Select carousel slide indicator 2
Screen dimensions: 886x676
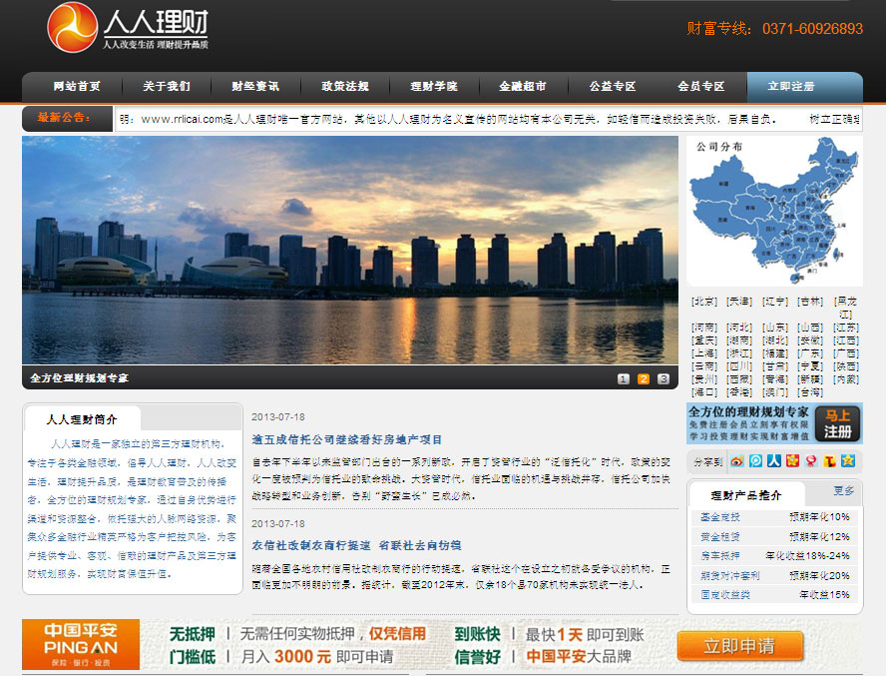tap(644, 379)
